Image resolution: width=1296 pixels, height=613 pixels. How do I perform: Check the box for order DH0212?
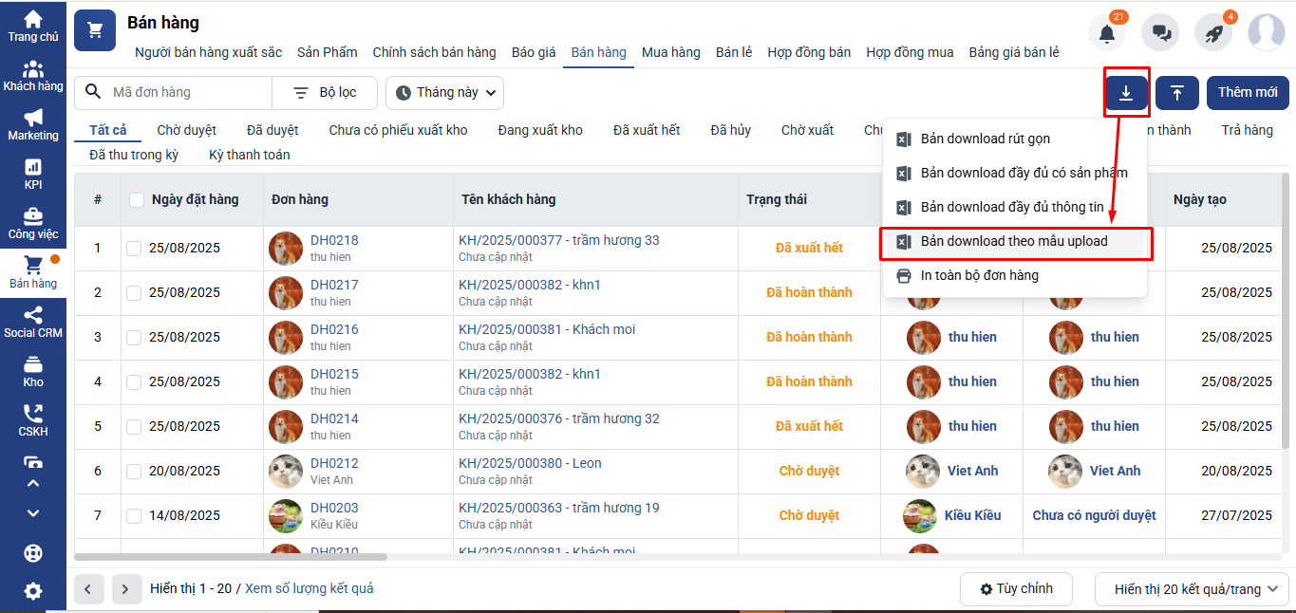(x=134, y=472)
